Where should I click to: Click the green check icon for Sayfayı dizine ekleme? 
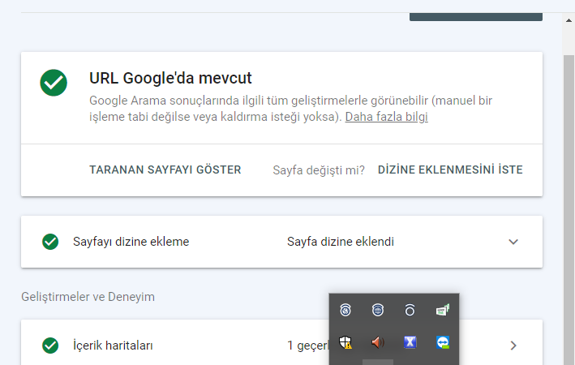(x=50, y=242)
